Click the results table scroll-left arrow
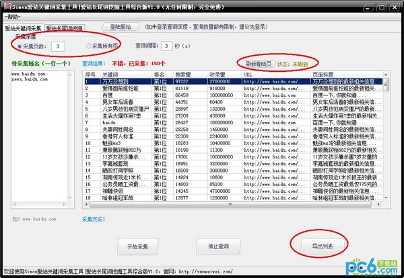 coord(86,205)
